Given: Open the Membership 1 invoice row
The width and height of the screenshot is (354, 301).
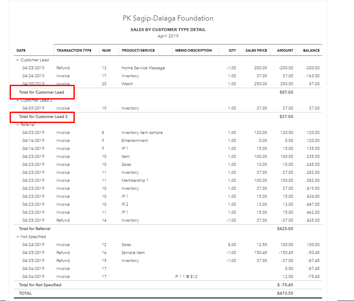Looking at the screenshot, I should tap(168, 181).
